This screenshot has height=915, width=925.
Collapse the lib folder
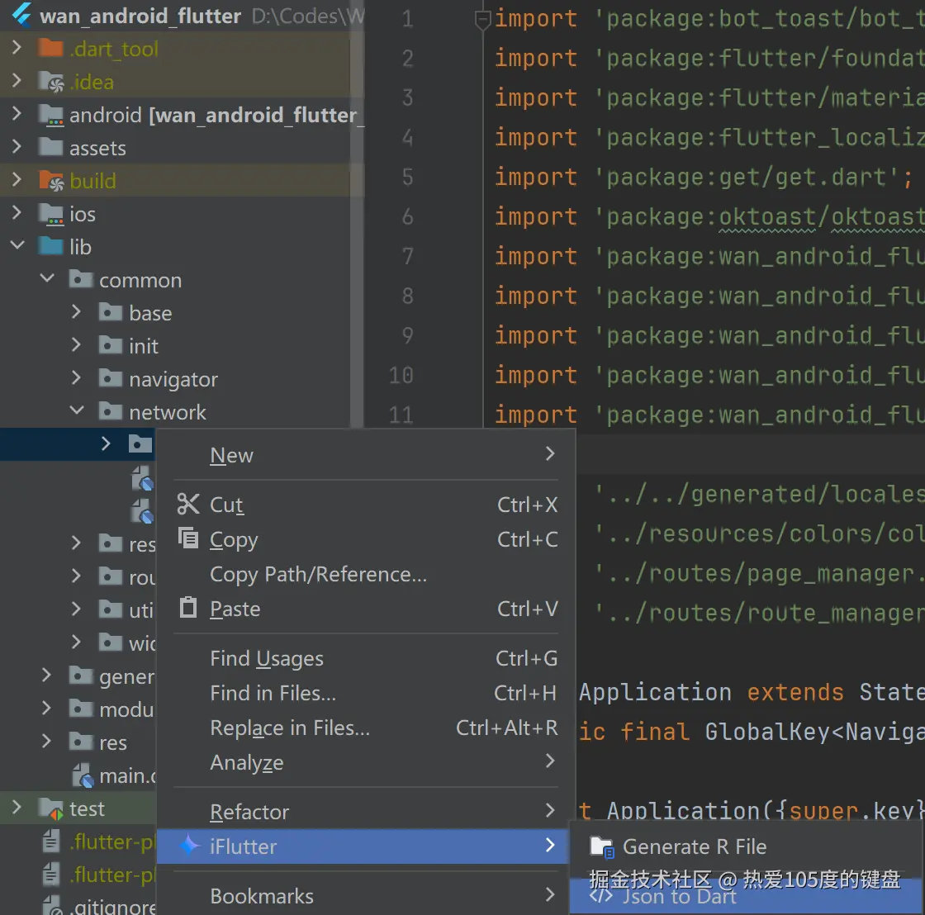(17, 244)
